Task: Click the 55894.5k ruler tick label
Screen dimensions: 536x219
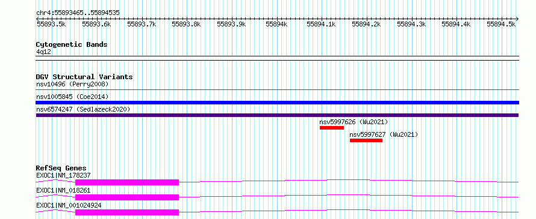Action: point(501,24)
